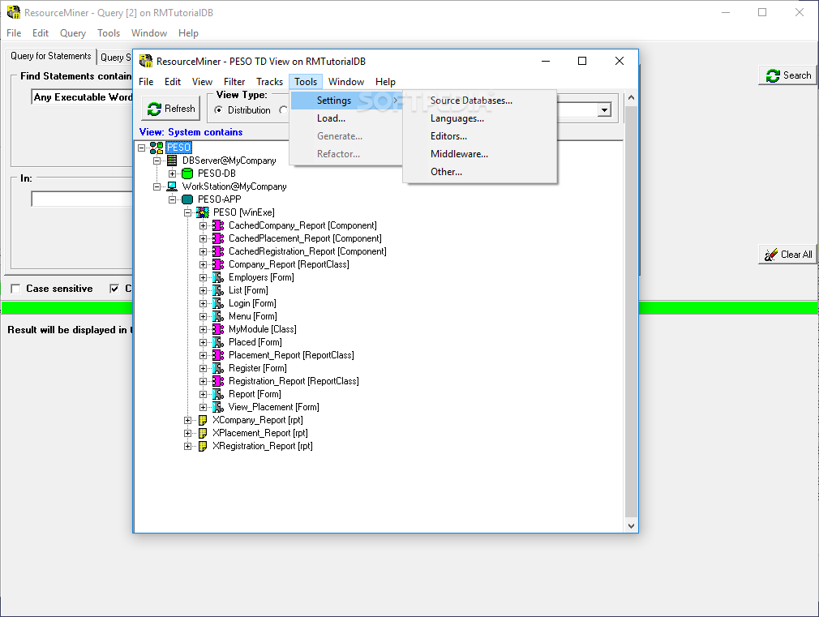Click the XCompany_Report rpt file icon
This screenshot has width=819, height=617.
coord(203,420)
